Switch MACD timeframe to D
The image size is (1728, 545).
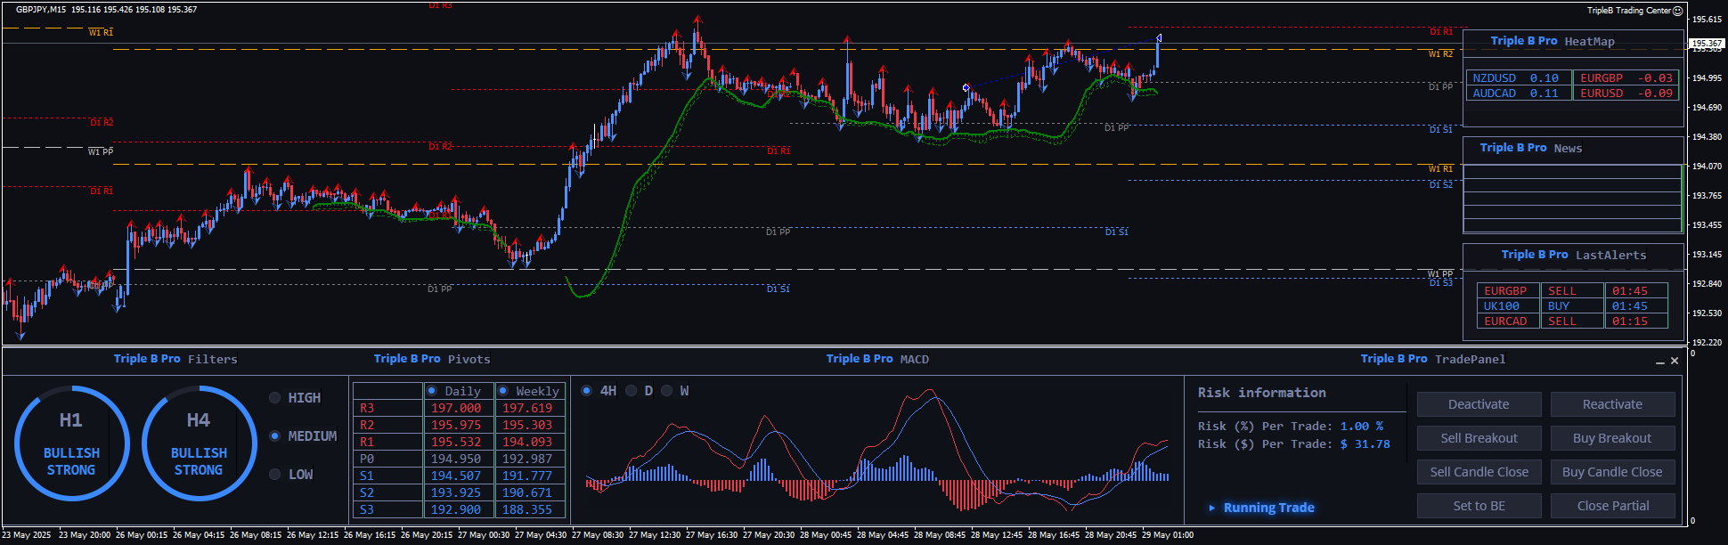[631, 391]
